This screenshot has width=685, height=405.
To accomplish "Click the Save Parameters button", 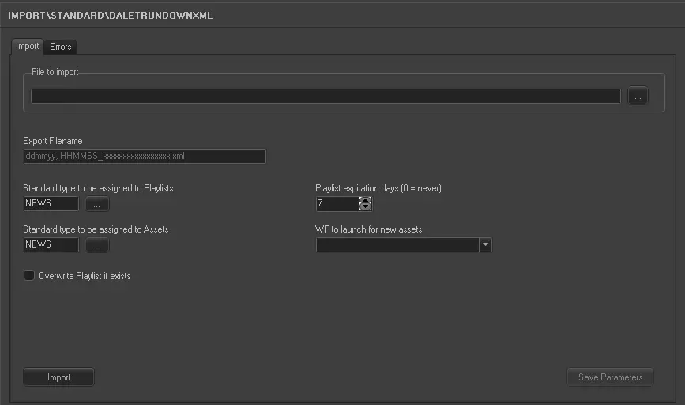I will coord(610,377).
